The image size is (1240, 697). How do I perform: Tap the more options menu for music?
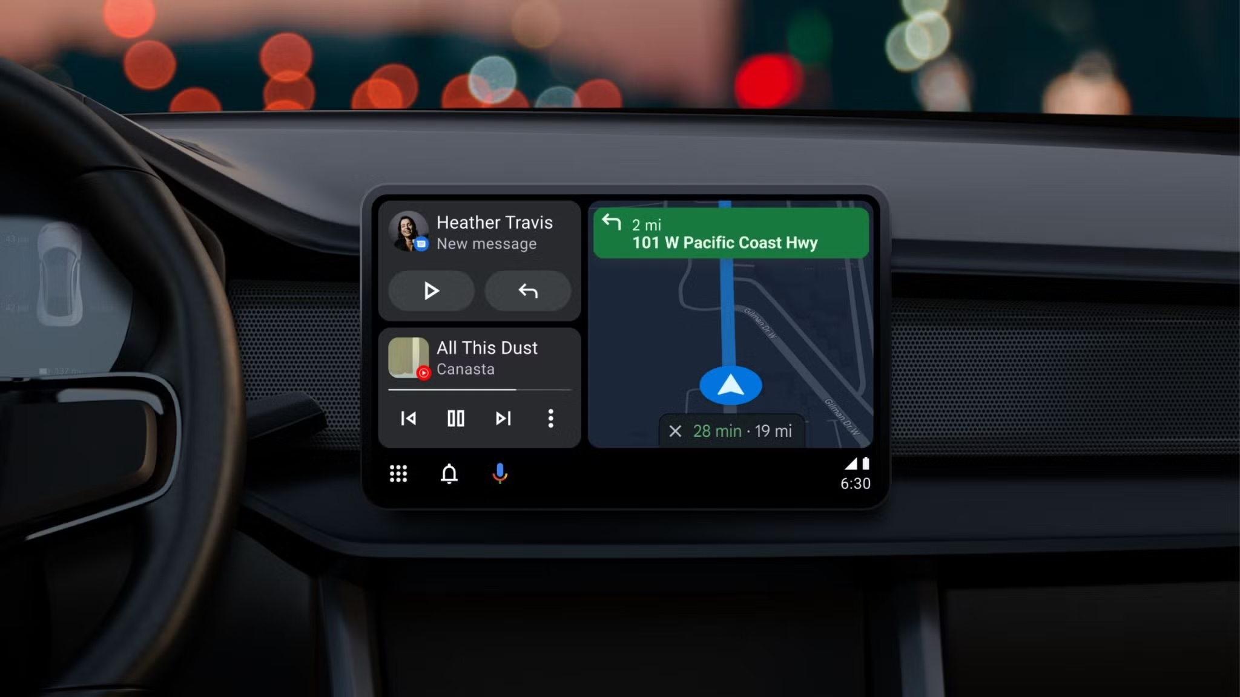[551, 418]
